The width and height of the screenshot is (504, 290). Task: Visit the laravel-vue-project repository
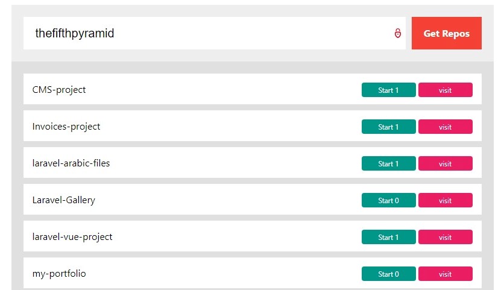coord(445,237)
